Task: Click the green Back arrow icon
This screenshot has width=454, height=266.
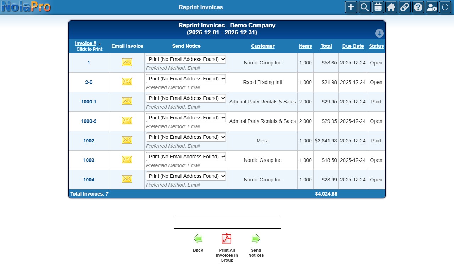Action: click(198, 239)
